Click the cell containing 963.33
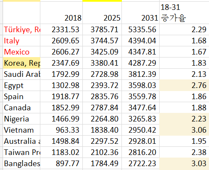209x170 pixels. [x=61, y=130]
